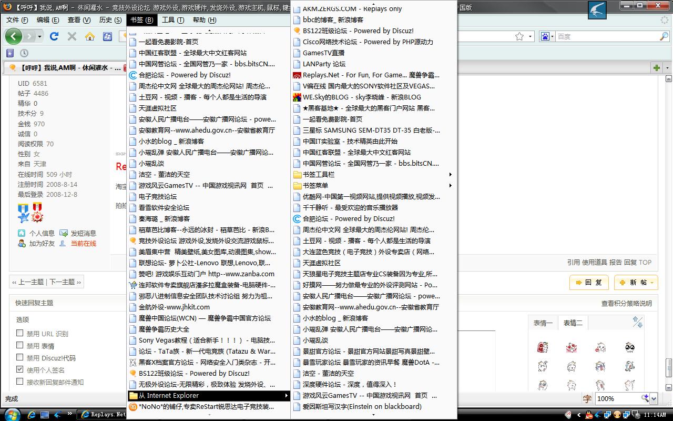Uncheck the 使用个人签名 checkbox
Screen dimensions: 673x421
coord(20,369)
